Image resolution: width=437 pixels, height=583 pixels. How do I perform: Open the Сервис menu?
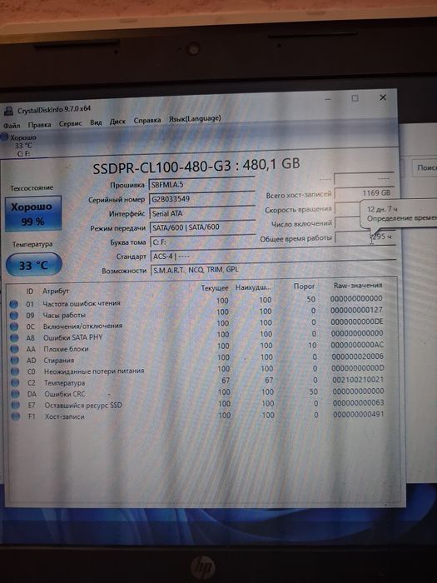tap(70, 123)
